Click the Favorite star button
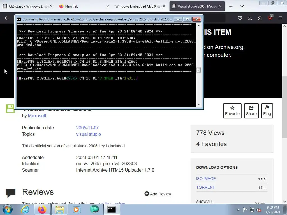Screen dimensions: 287x215 click(x=232, y=111)
